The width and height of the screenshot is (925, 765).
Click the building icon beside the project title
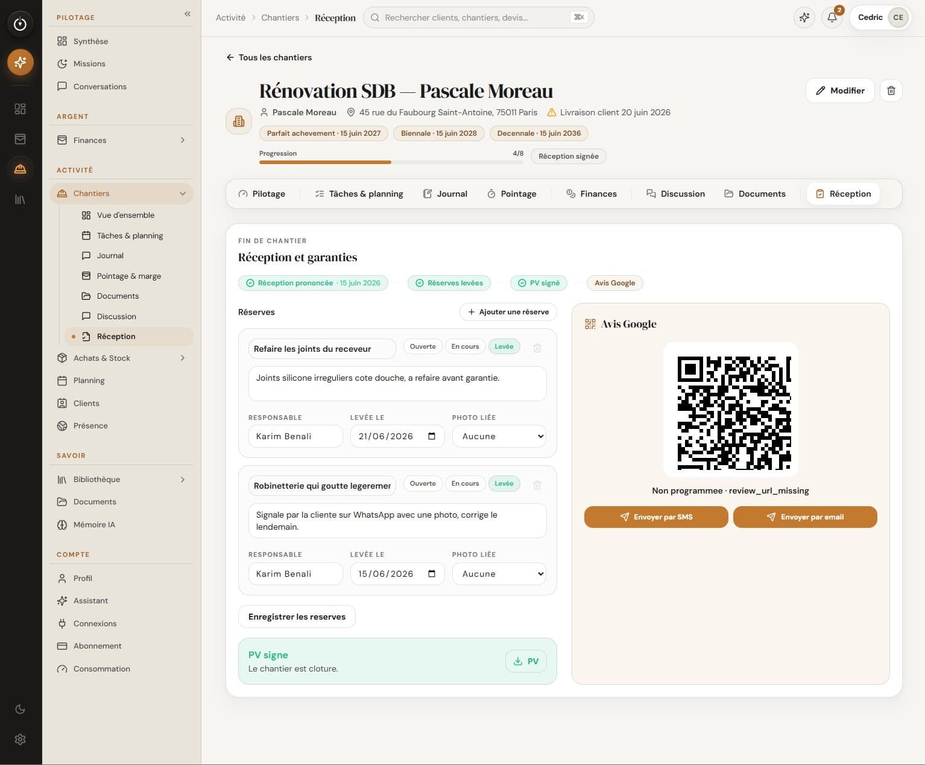[x=239, y=121]
